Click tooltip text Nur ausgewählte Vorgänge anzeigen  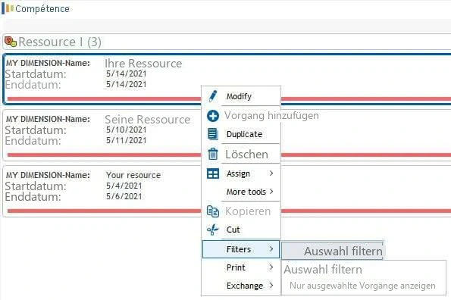[x=362, y=286]
